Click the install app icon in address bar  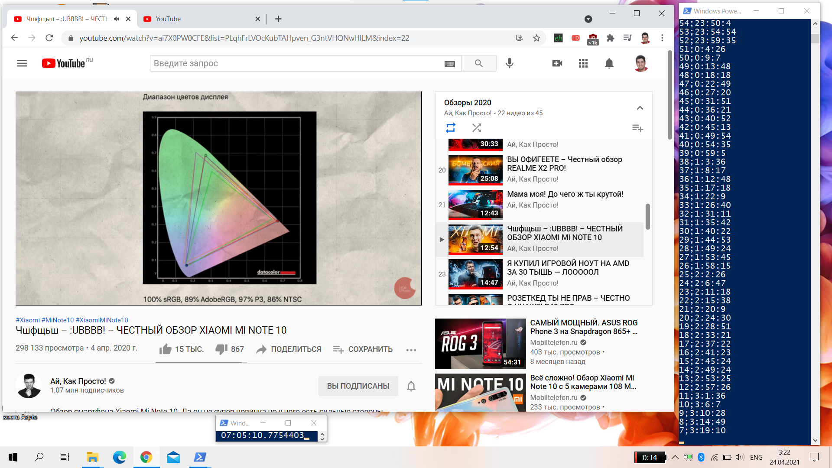(519, 38)
